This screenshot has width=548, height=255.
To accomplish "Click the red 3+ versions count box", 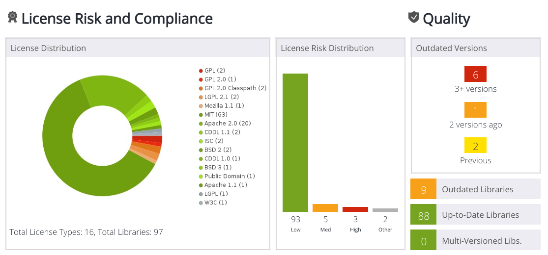I will click(475, 75).
